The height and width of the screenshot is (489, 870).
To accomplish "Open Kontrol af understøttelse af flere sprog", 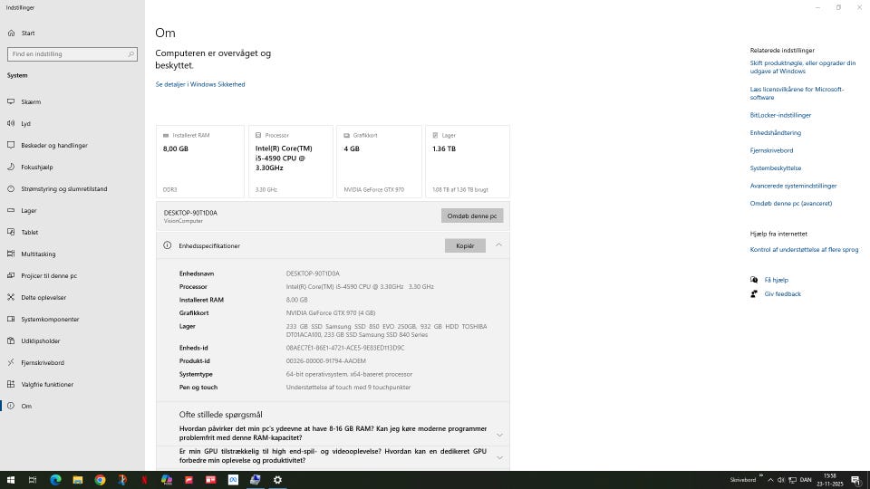I will pos(804,250).
